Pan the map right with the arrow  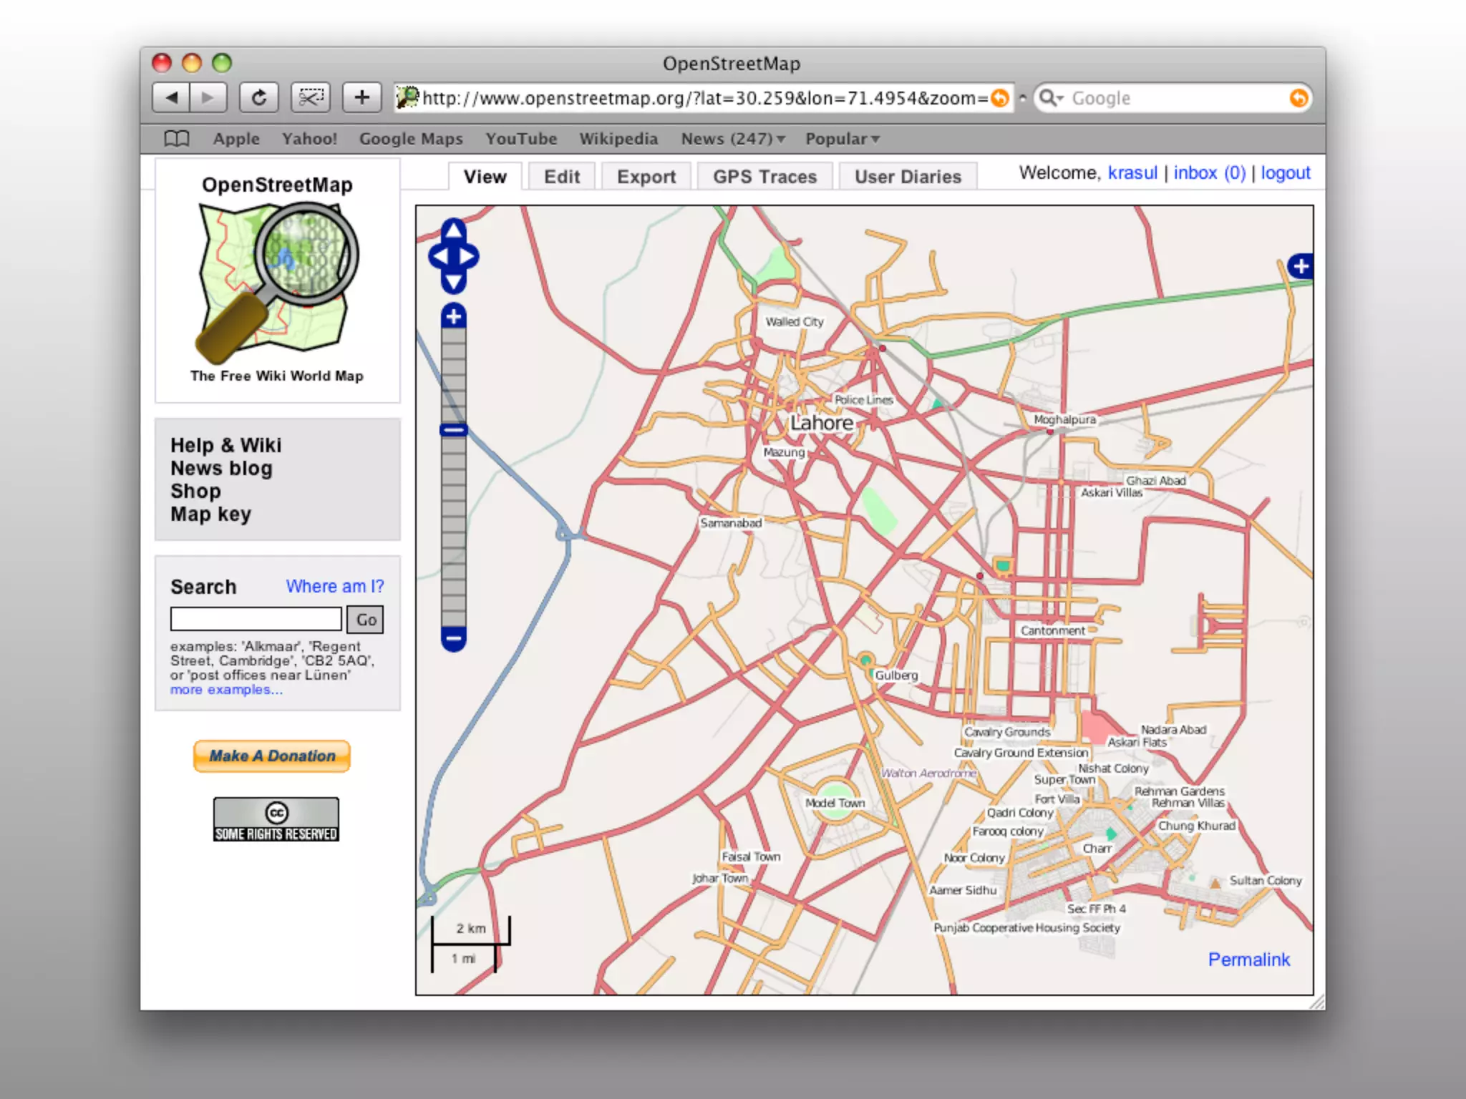tap(468, 256)
